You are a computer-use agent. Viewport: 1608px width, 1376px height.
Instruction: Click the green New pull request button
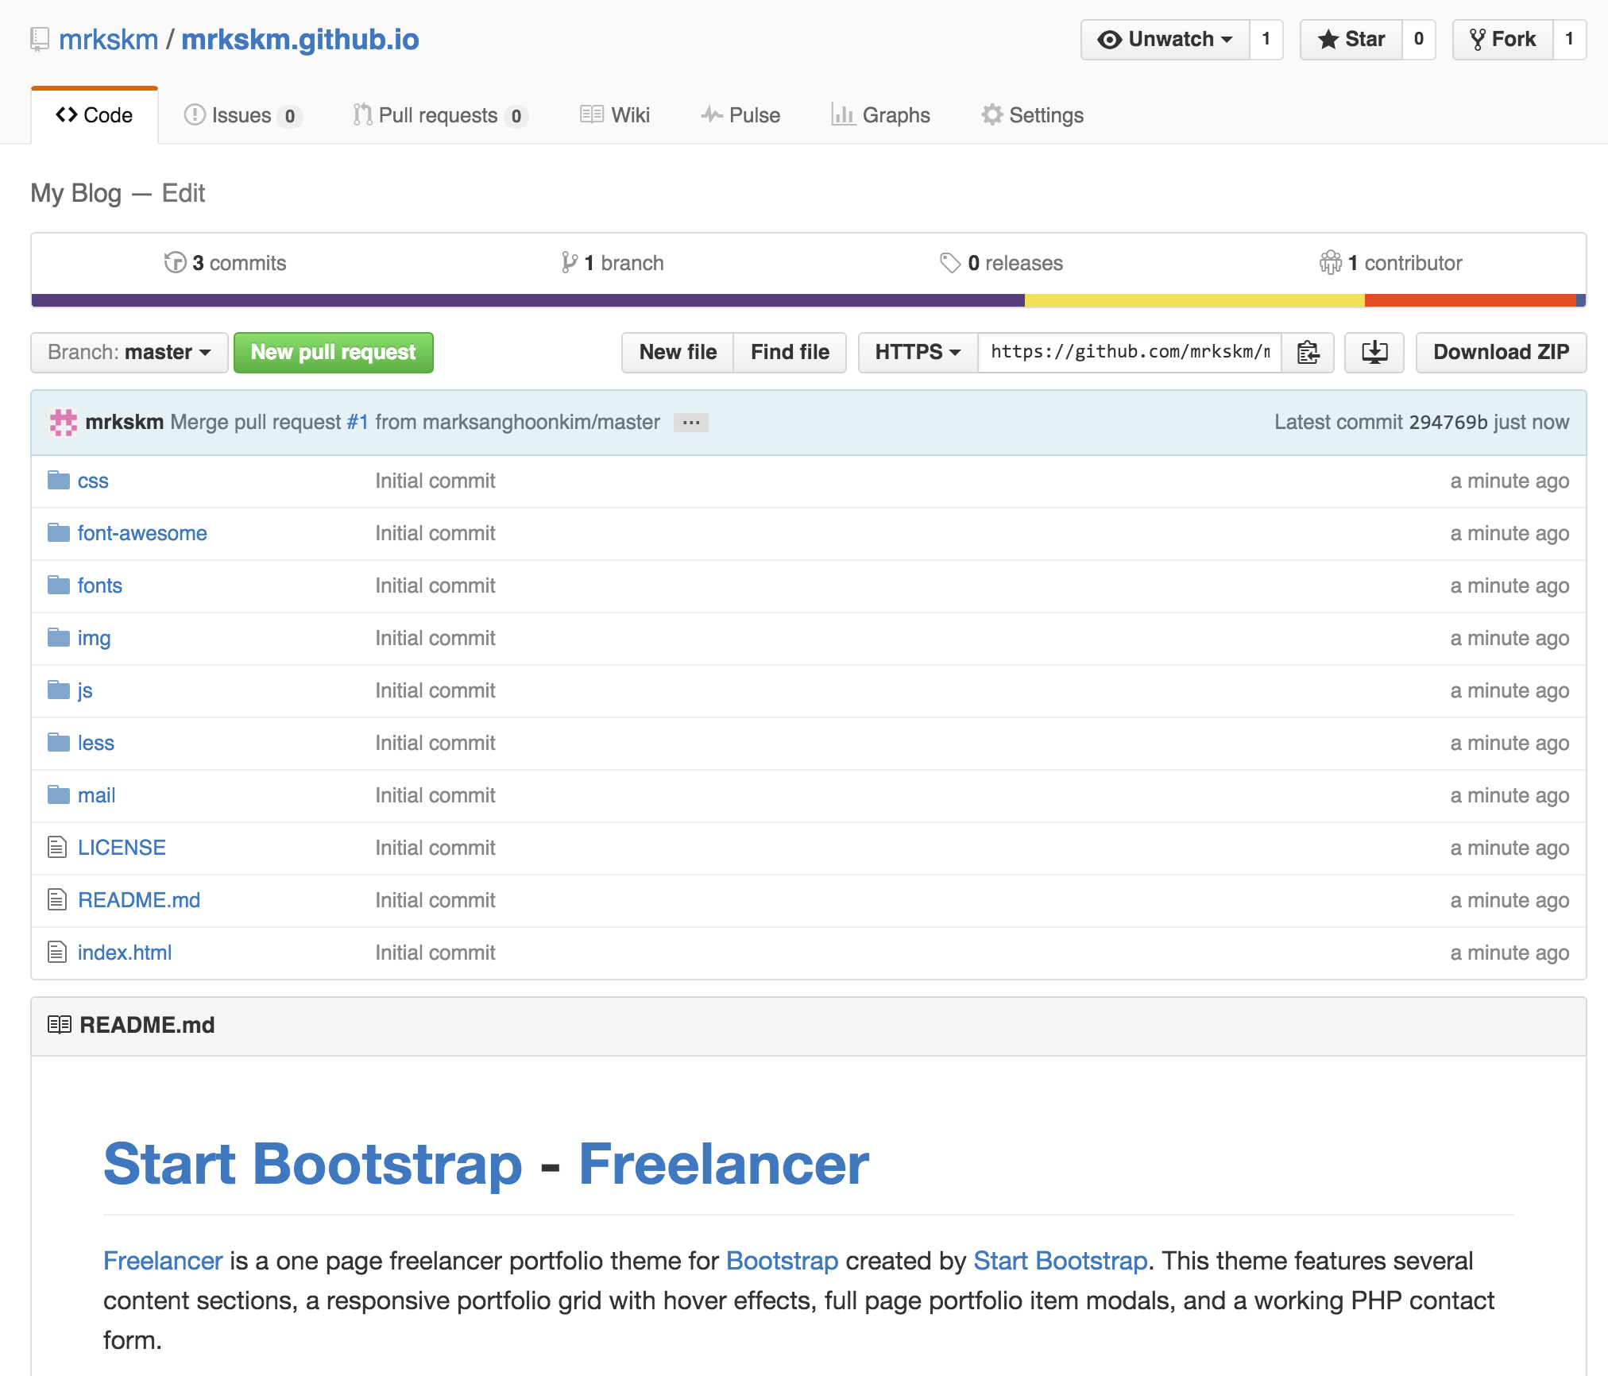coord(334,352)
